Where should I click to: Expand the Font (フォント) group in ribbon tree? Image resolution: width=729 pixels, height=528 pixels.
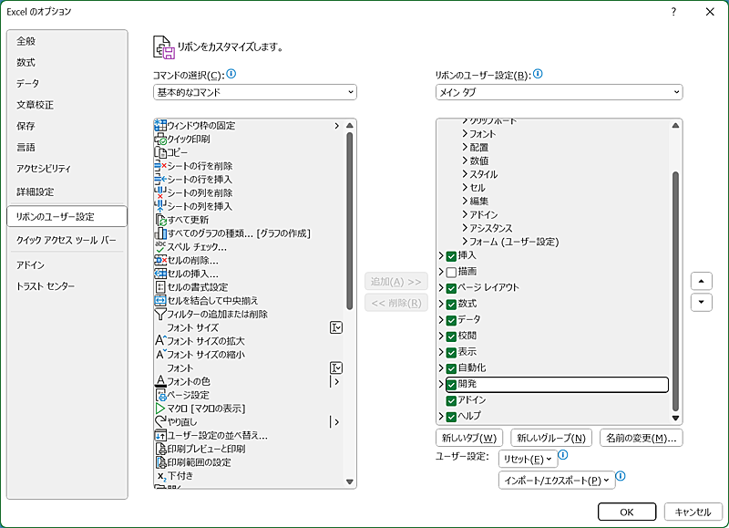tap(465, 134)
